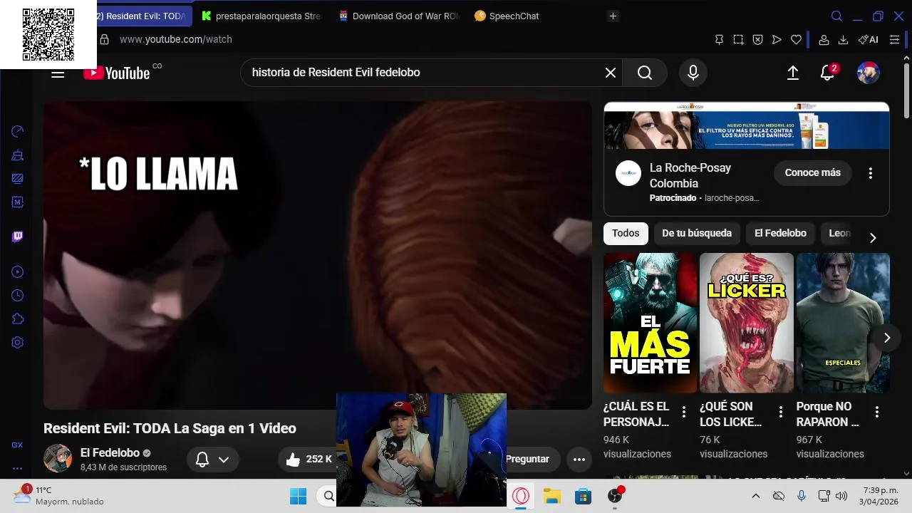Submit search with YouTube magnifier button
Screen dimensions: 912x513
point(645,73)
